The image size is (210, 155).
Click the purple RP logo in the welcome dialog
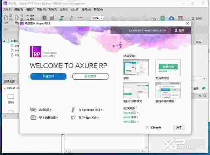coord(36,52)
